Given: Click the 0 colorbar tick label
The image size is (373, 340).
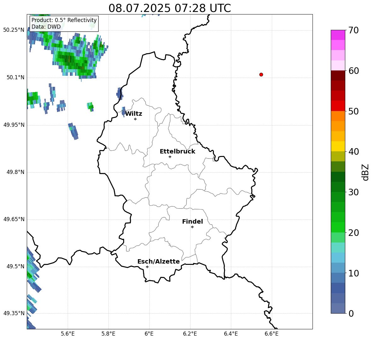Looking at the screenshot, I should [x=351, y=313].
